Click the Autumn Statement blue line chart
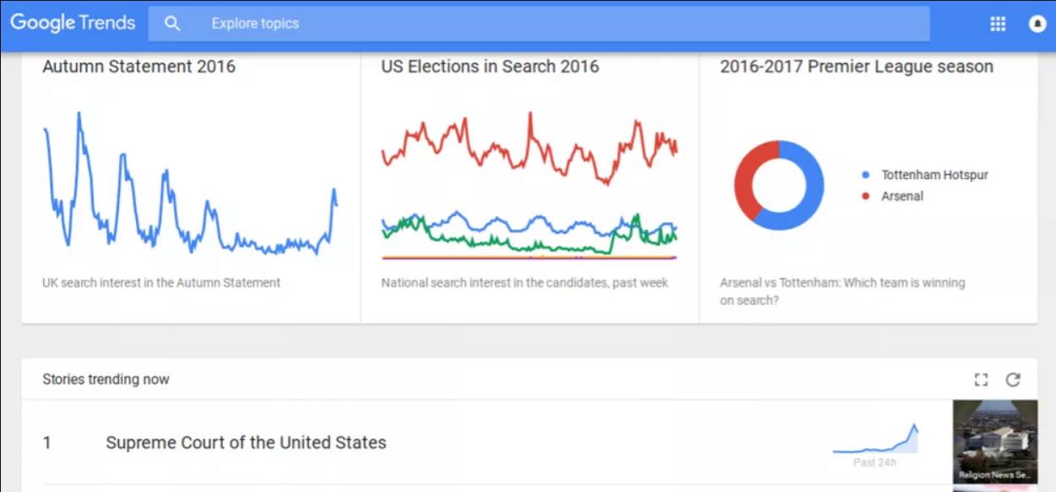Image resolution: width=1056 pixels, height=492 pixels. tap(190, 186)
